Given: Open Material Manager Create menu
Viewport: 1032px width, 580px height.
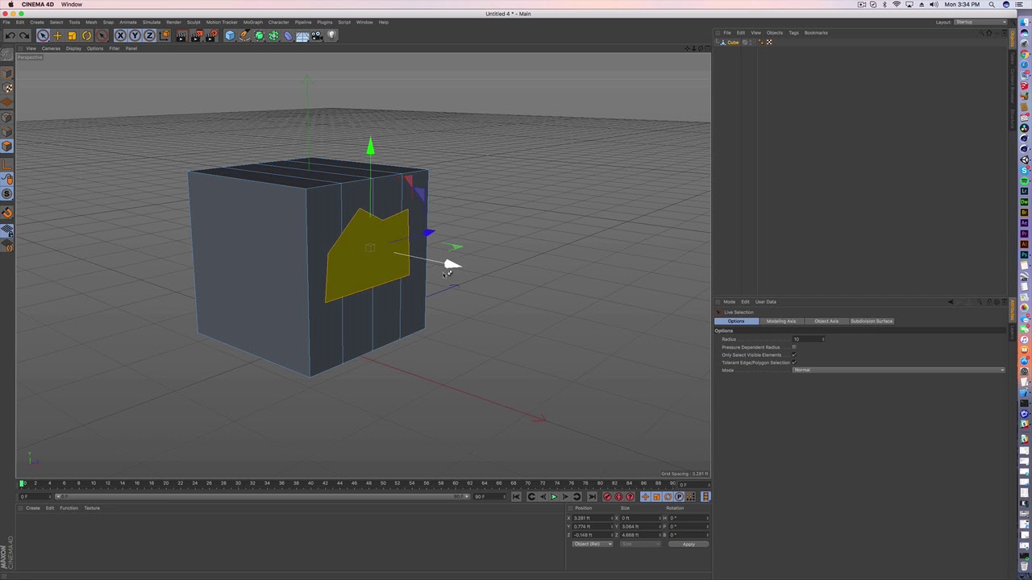Looking at the screenshot, I should tap(32, 508).
